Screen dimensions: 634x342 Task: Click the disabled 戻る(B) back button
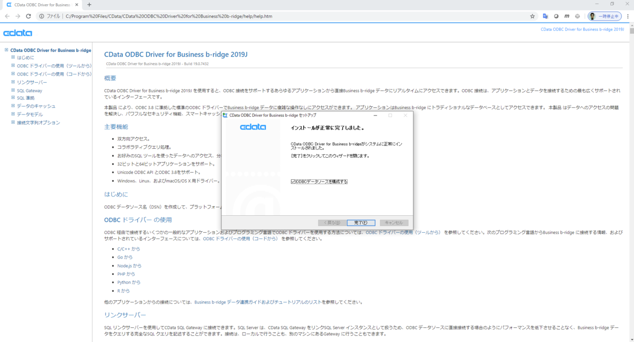point(332,223)
